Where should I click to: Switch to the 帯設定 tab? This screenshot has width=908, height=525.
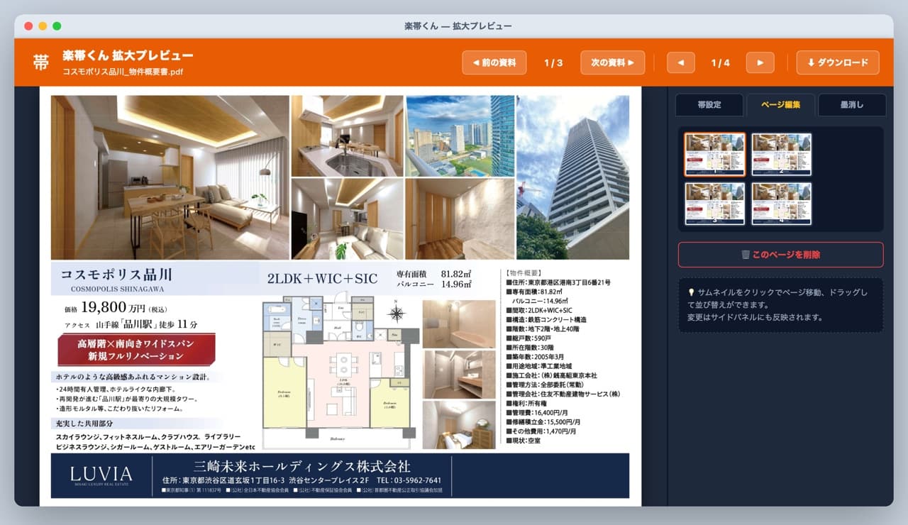coord(709,105)
